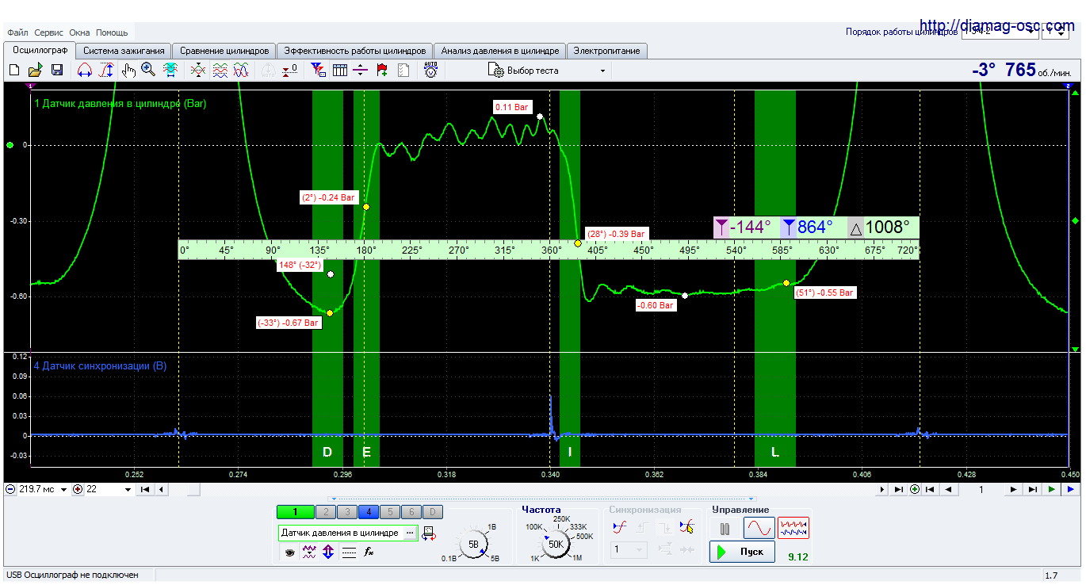Open file with the folder icon
Image resolution: width=1086 pixels, height=585 pixels.
(x=36, y=71)
